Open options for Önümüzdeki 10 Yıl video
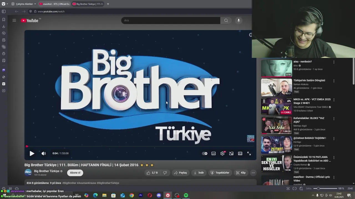The width and height of the screenshot is (355, 199). (334, 158)
